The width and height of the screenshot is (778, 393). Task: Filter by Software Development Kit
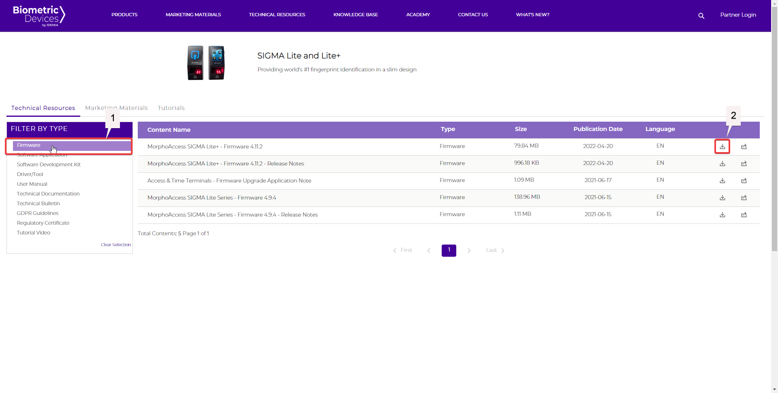coord(49,165)
